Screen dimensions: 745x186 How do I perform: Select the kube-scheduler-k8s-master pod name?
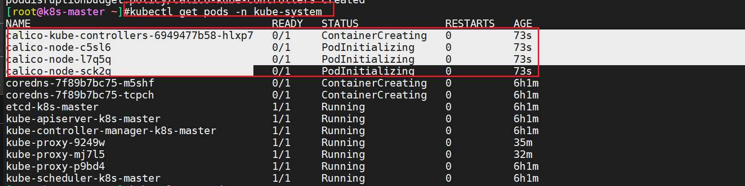[x=83, y=178]
